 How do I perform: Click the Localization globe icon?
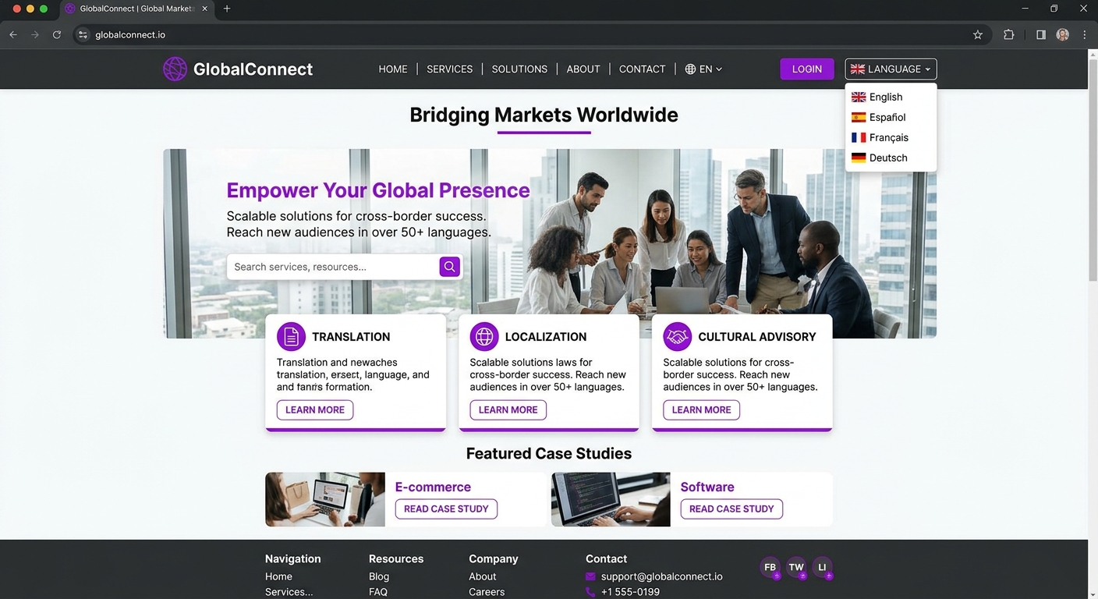click(484, 337)
